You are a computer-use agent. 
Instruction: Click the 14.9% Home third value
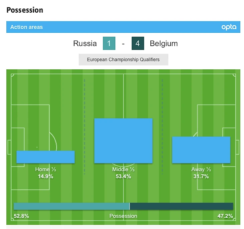45,176
